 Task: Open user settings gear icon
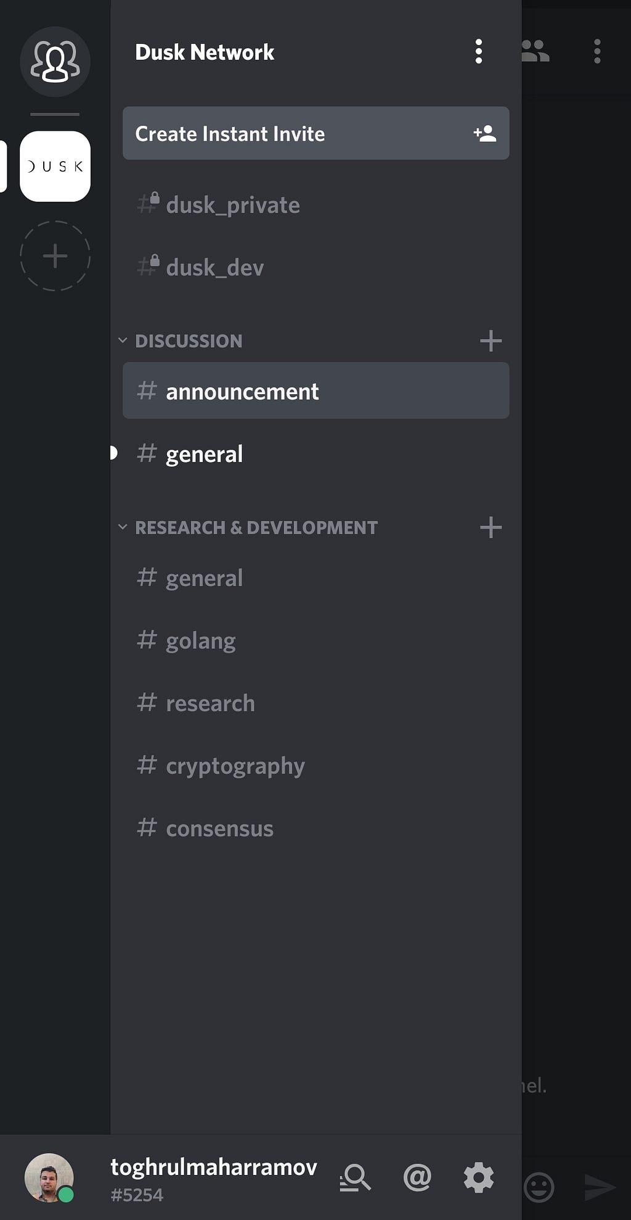pyautogui.click(x=479, y=1177)
